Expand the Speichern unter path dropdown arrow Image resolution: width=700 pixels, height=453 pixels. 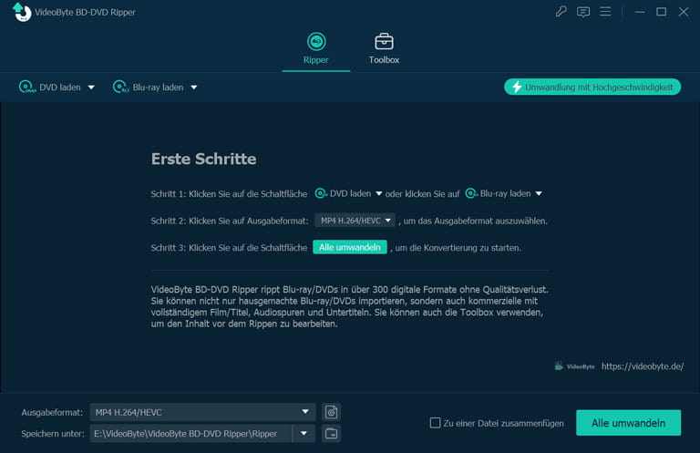[x=304, y=433]
